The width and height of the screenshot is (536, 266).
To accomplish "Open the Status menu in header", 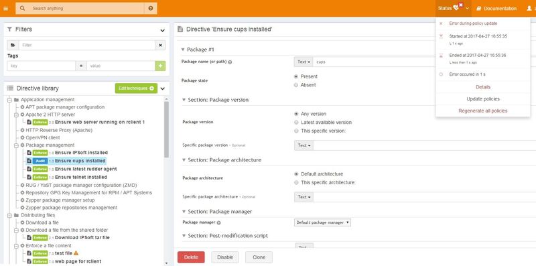I will (x=454, y=8).
